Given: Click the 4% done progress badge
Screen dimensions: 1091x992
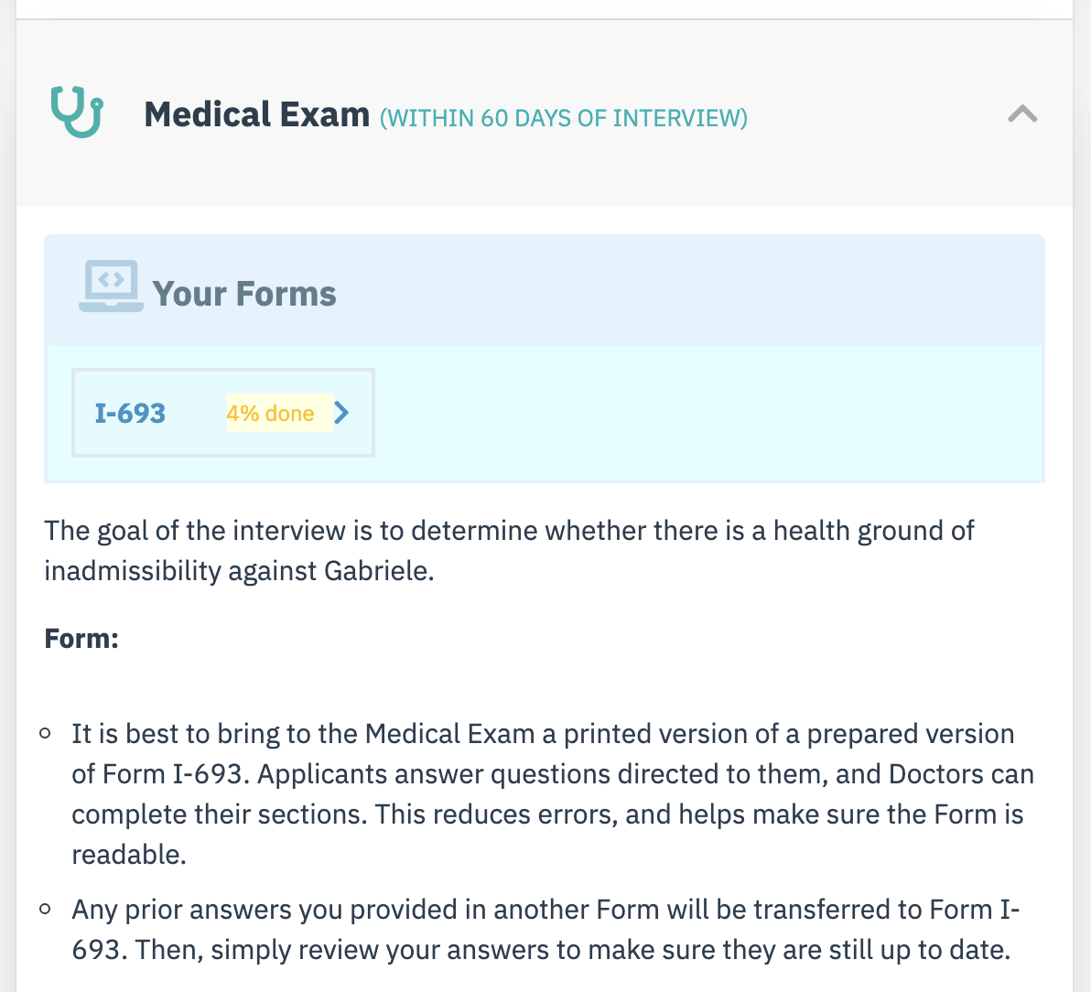Looking at the screenshot, I should 270,414.
